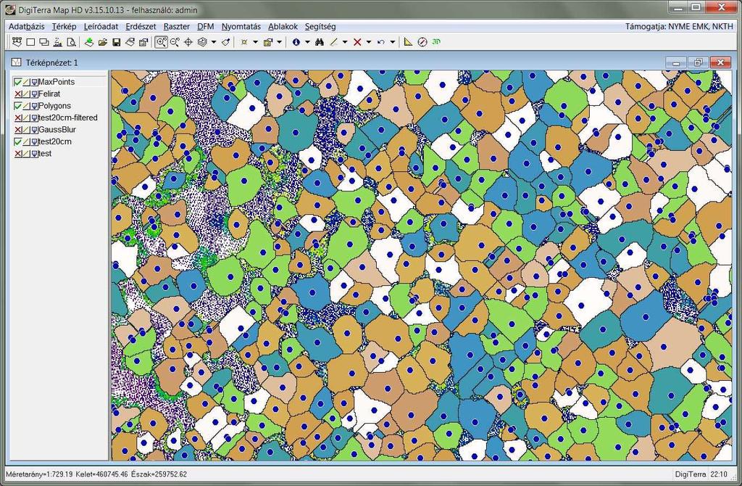Open the Ablakok menu
Image resolution: width=742 pixels, height=486 pixels.
tap(283, 27)
